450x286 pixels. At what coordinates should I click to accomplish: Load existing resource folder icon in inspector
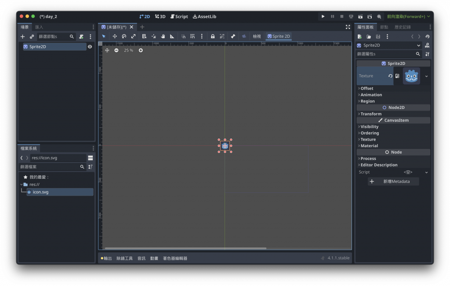point(369,36)
